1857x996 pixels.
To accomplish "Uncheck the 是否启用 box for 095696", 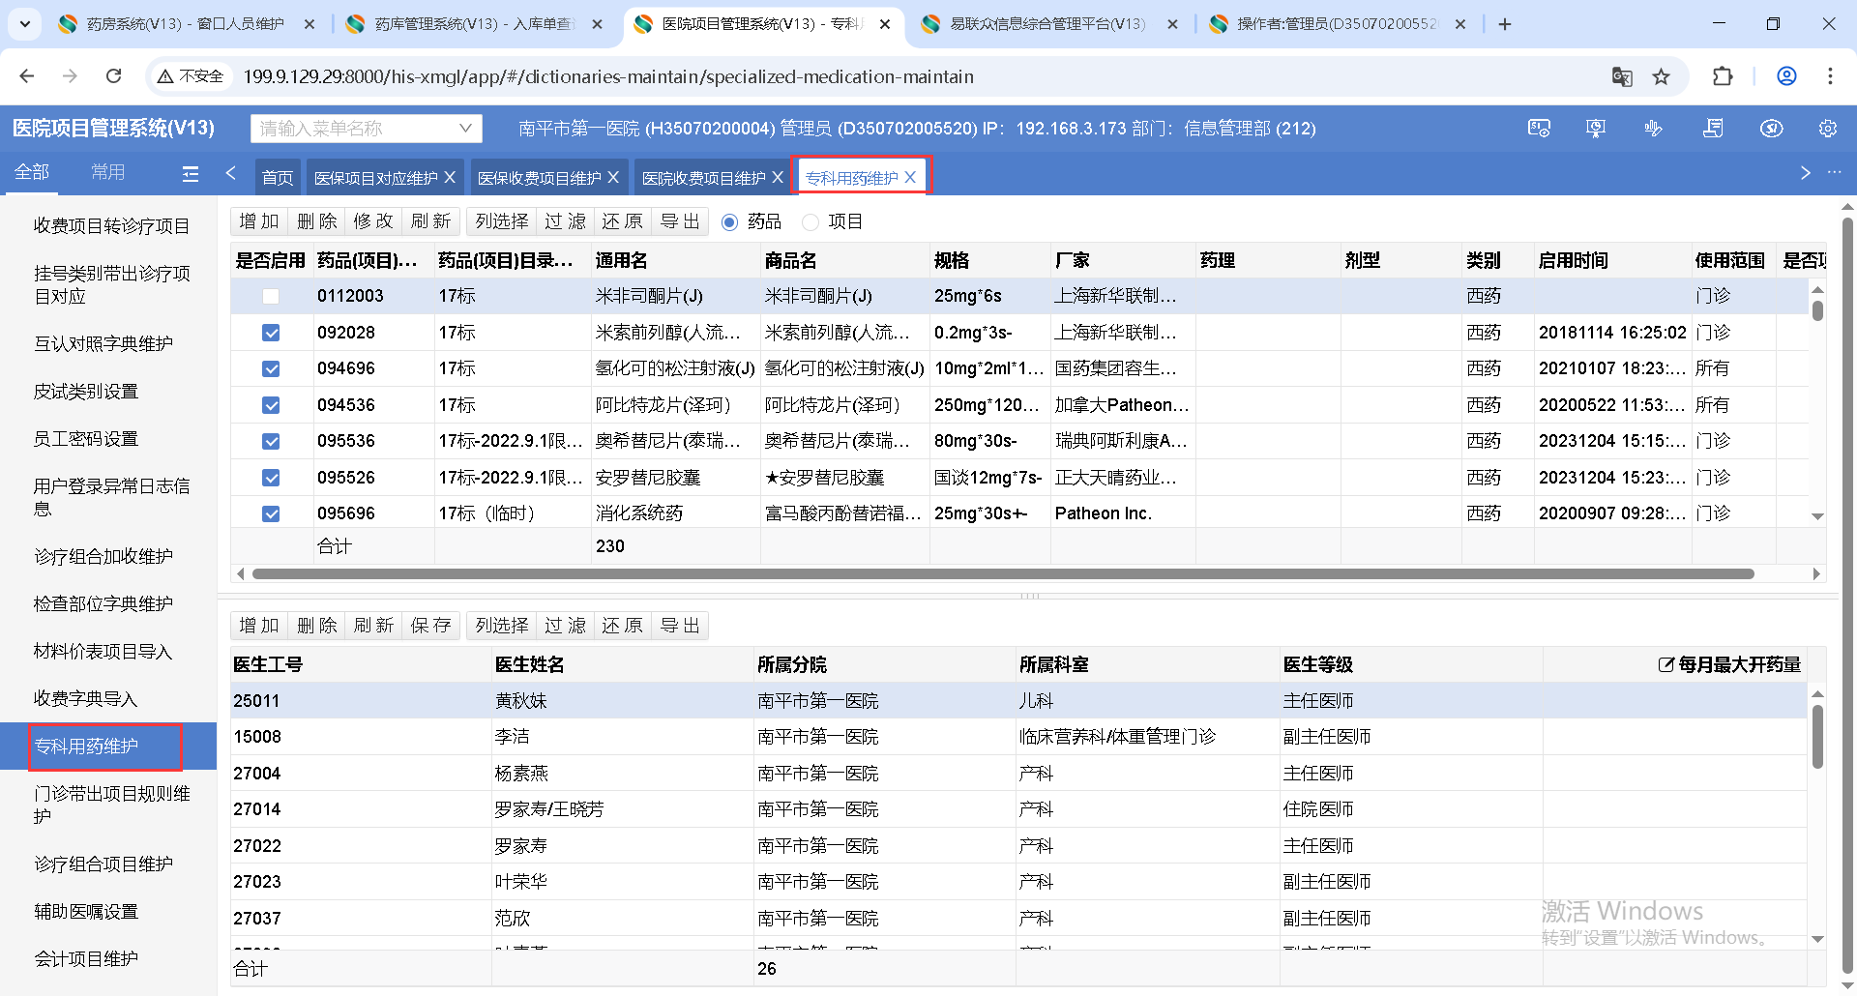I will pos(271,513).
